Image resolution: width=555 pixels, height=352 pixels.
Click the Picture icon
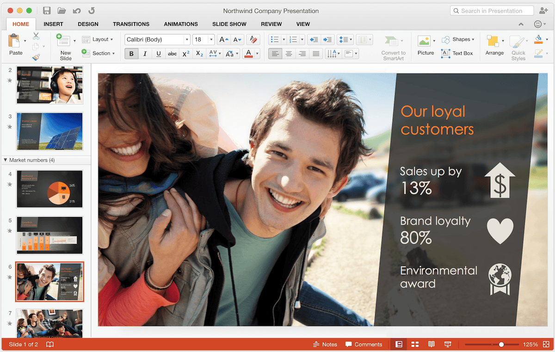(x=424, y=41)
